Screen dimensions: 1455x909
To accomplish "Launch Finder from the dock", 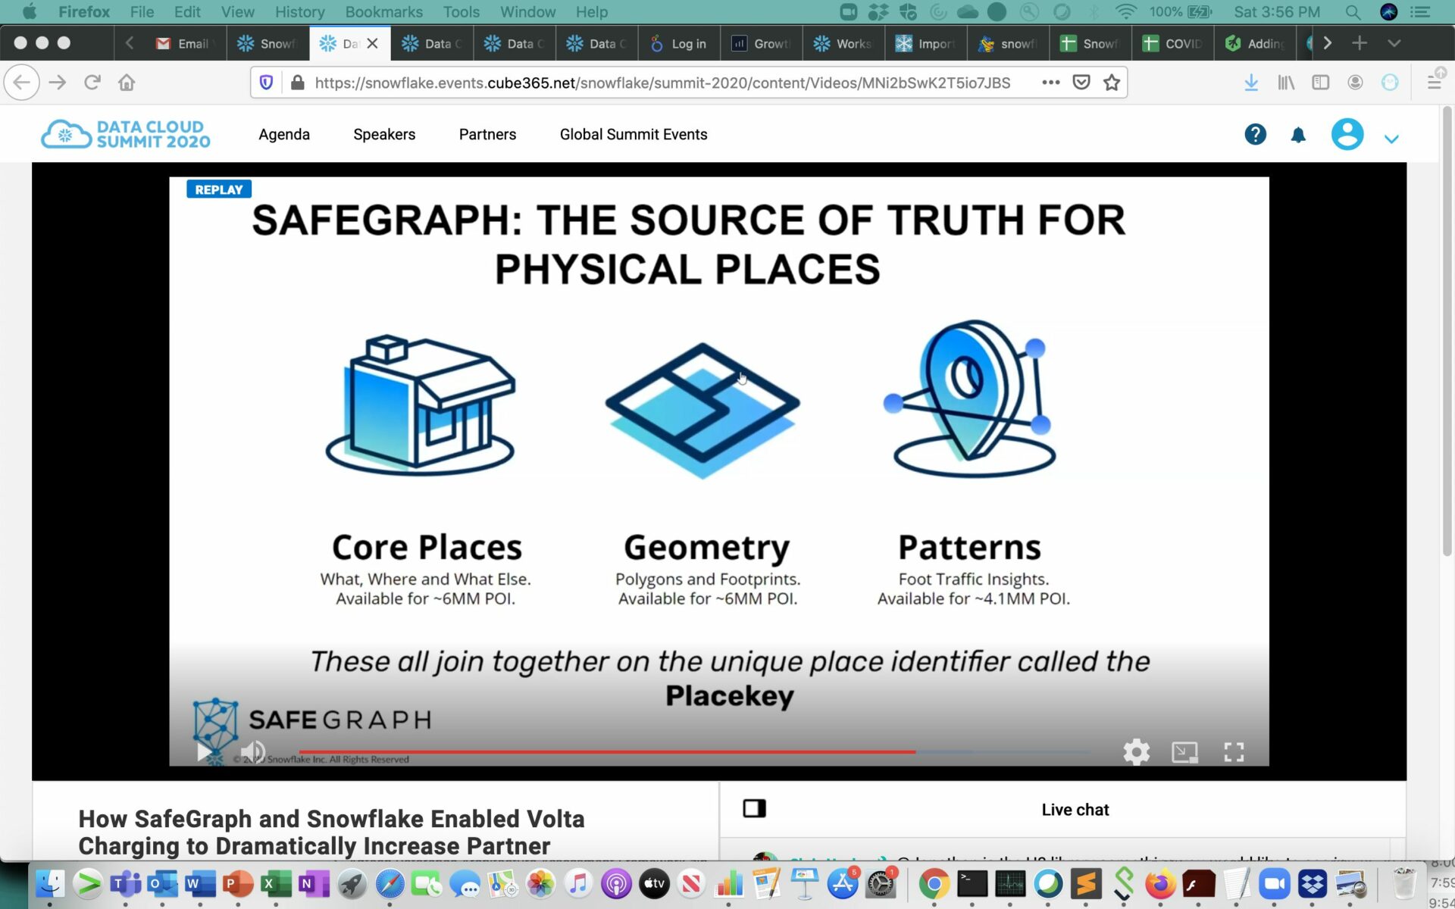I will tap(50, 883).
